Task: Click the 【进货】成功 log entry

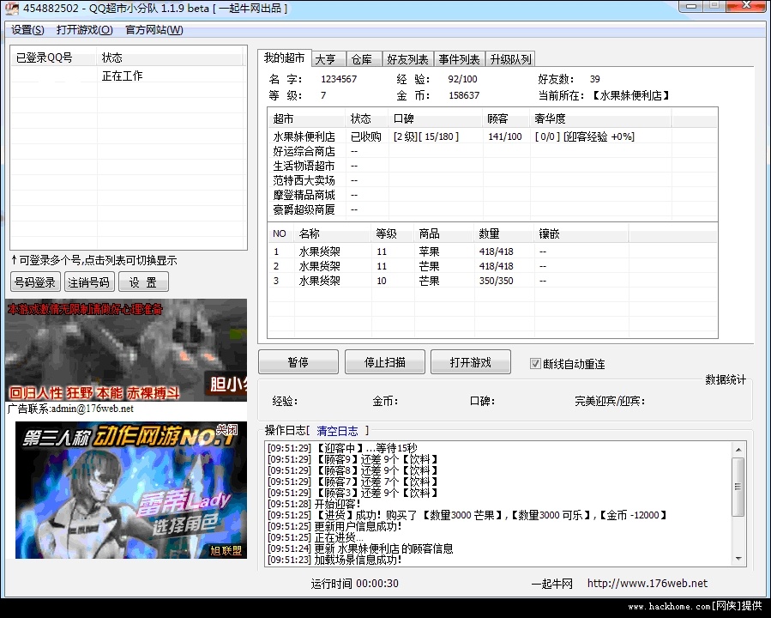Action: click(x=467, y=515)
